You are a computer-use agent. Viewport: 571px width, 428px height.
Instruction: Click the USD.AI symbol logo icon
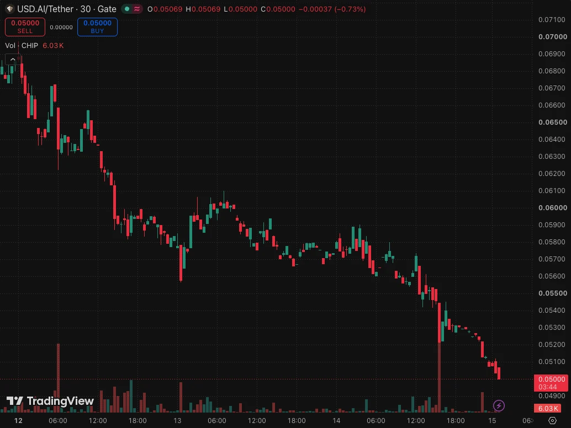coord(10,9)
